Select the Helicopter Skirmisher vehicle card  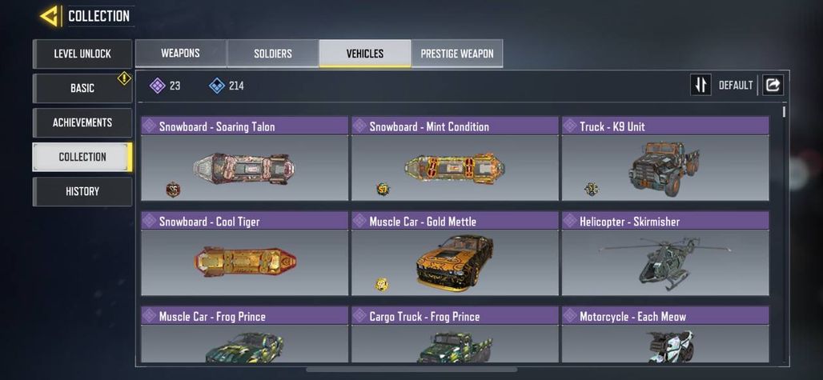(665, 254)
